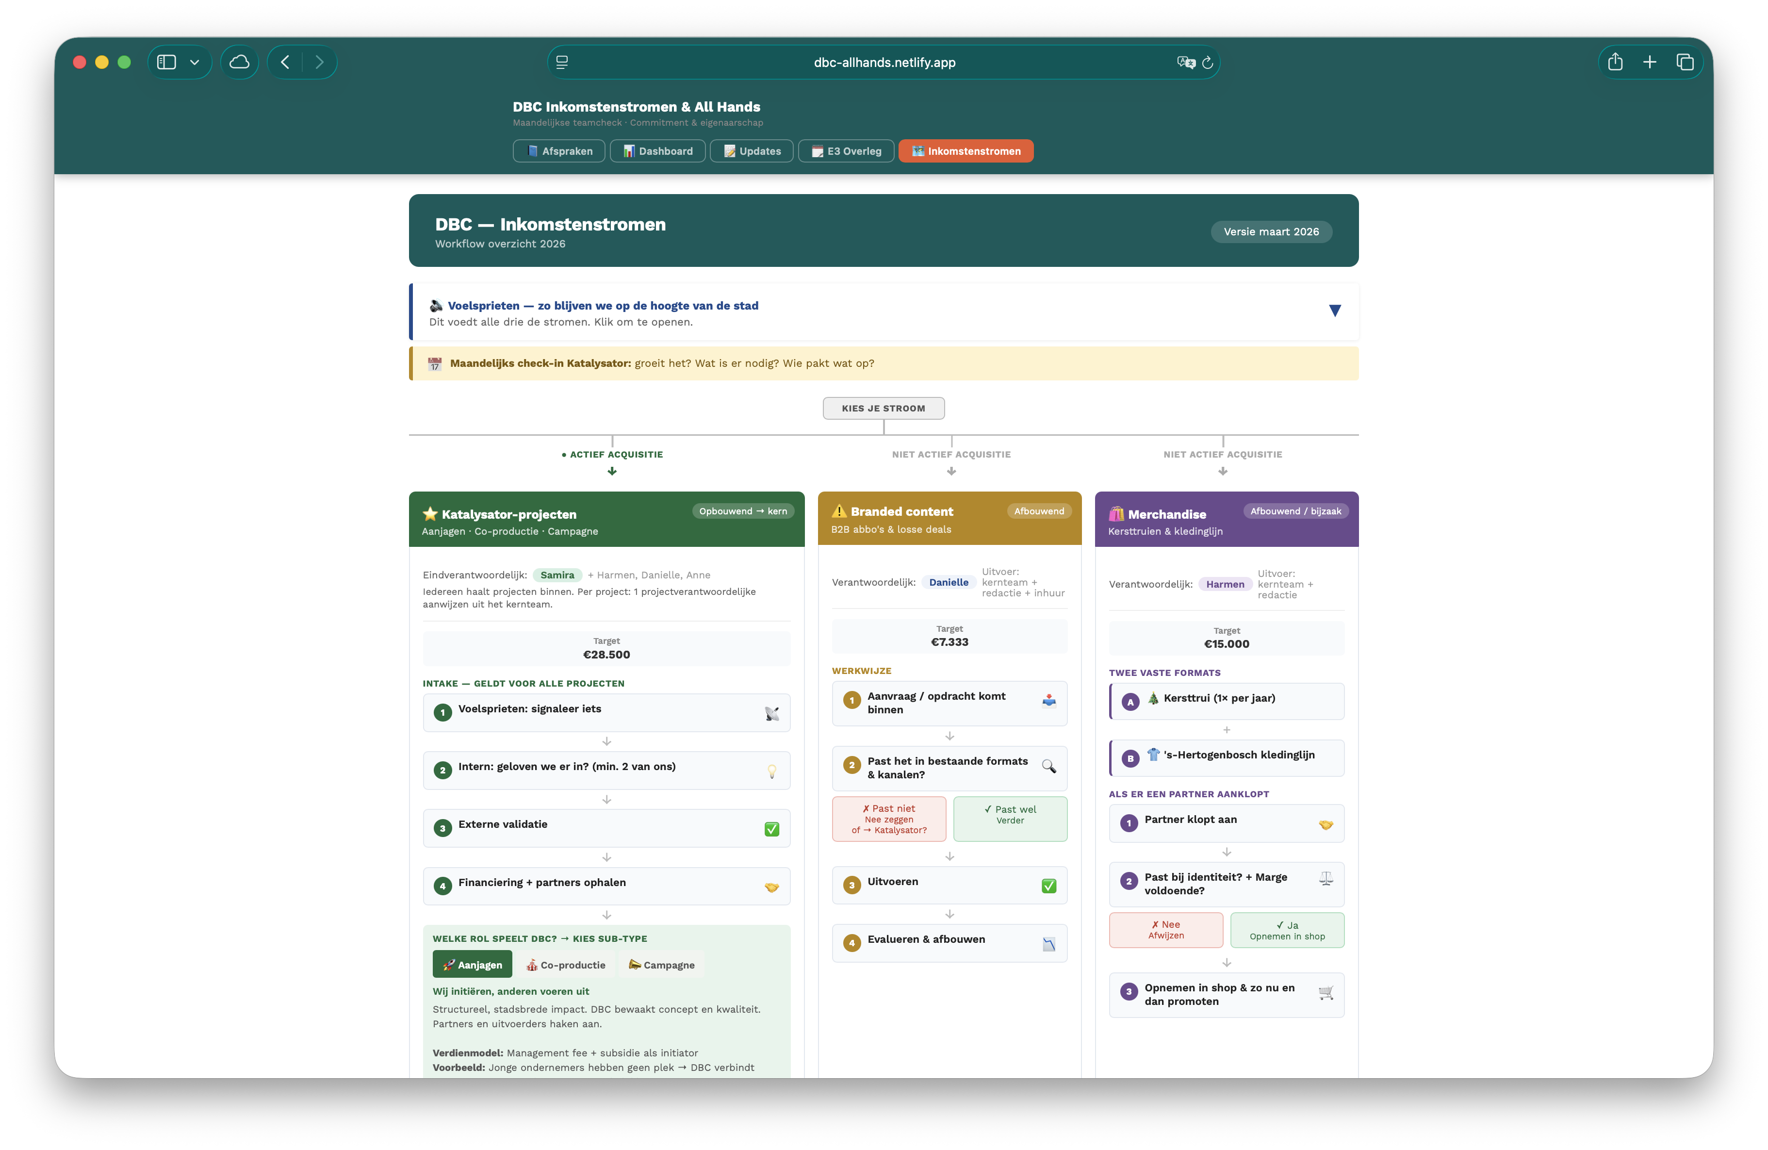Choose the Campagne sub-type button
This screenshot has height=1150, width=1768.
661,964
